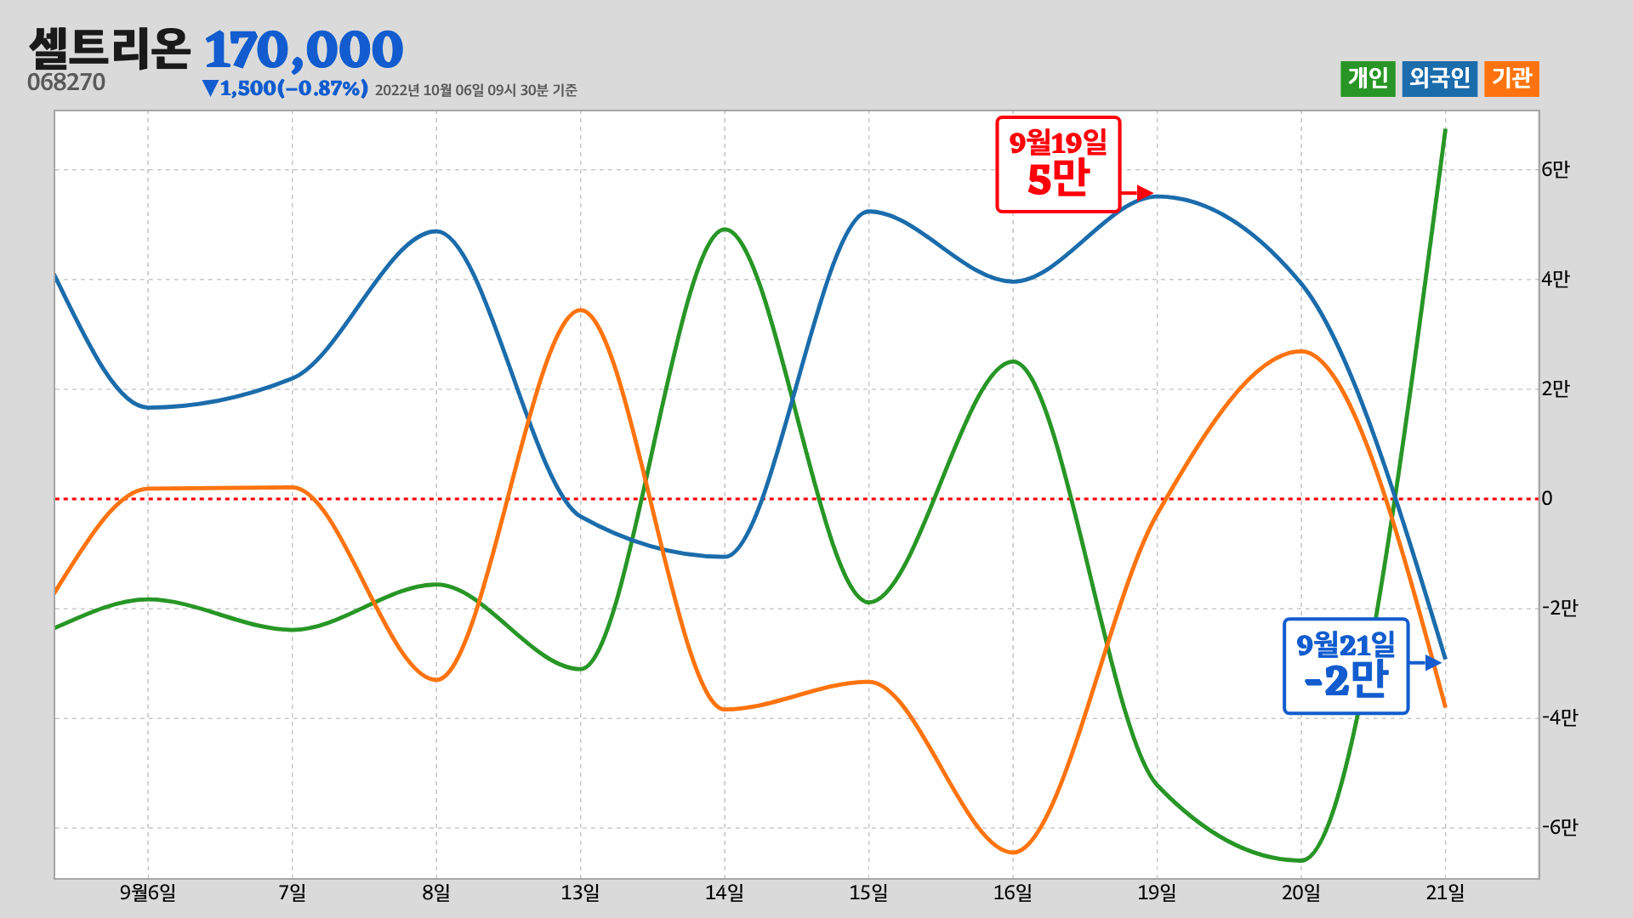The image size is (1633, 918).
Task: Click the 0 y-axis label
Action: pos(1547,499)
